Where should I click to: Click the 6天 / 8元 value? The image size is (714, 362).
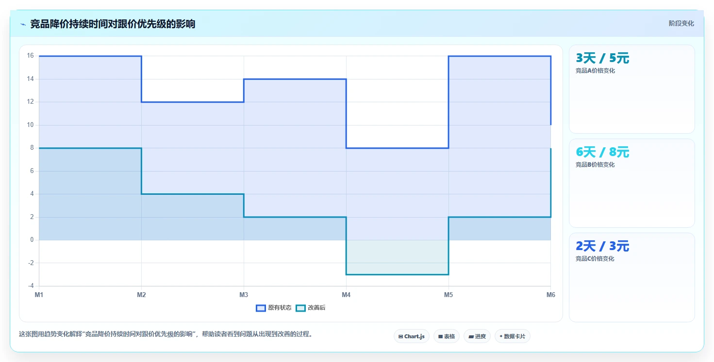click(602, 152)
